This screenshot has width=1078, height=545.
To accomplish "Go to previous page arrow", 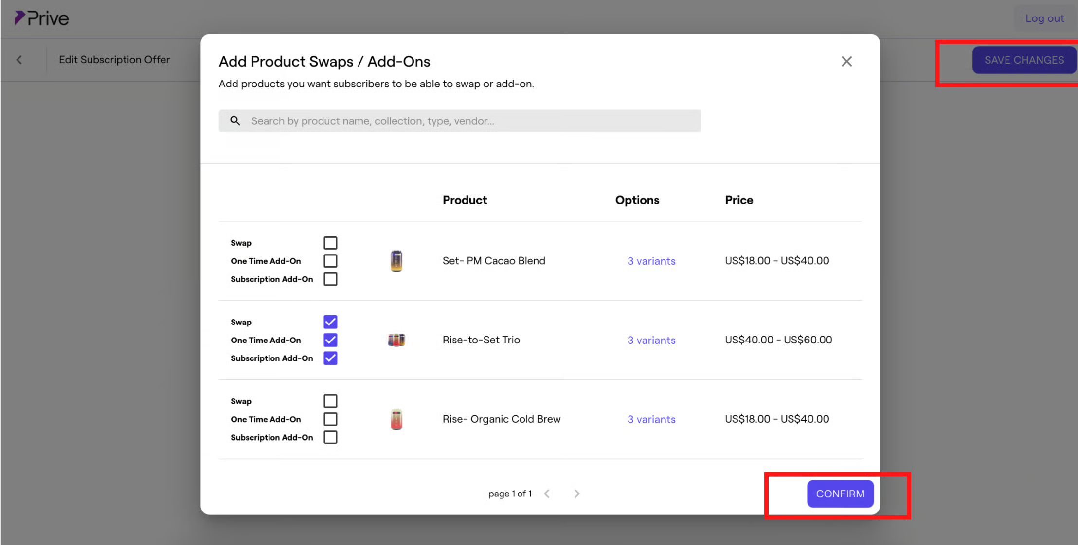I will (x=547, y=494).
